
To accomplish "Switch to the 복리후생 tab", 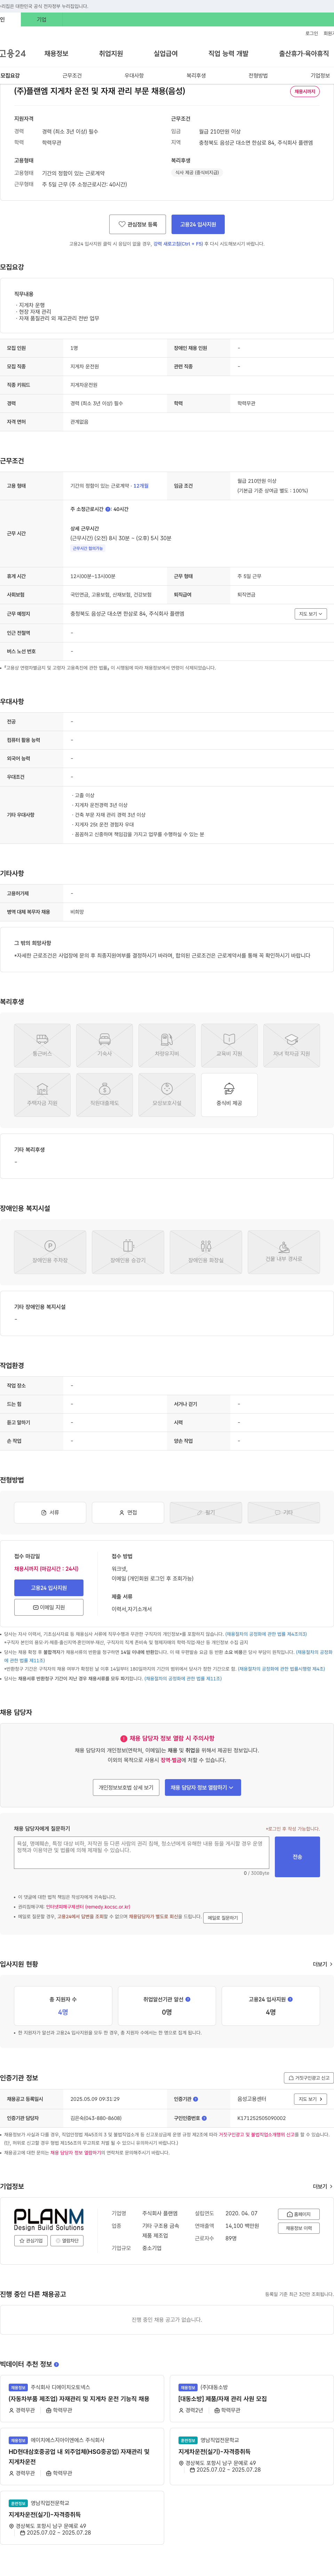I will 196,75.
